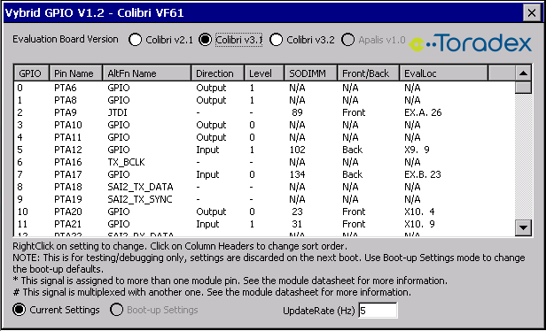Select PTA18 pin name cell
This screenshot has height=331, width=546.
pos(68,187)
